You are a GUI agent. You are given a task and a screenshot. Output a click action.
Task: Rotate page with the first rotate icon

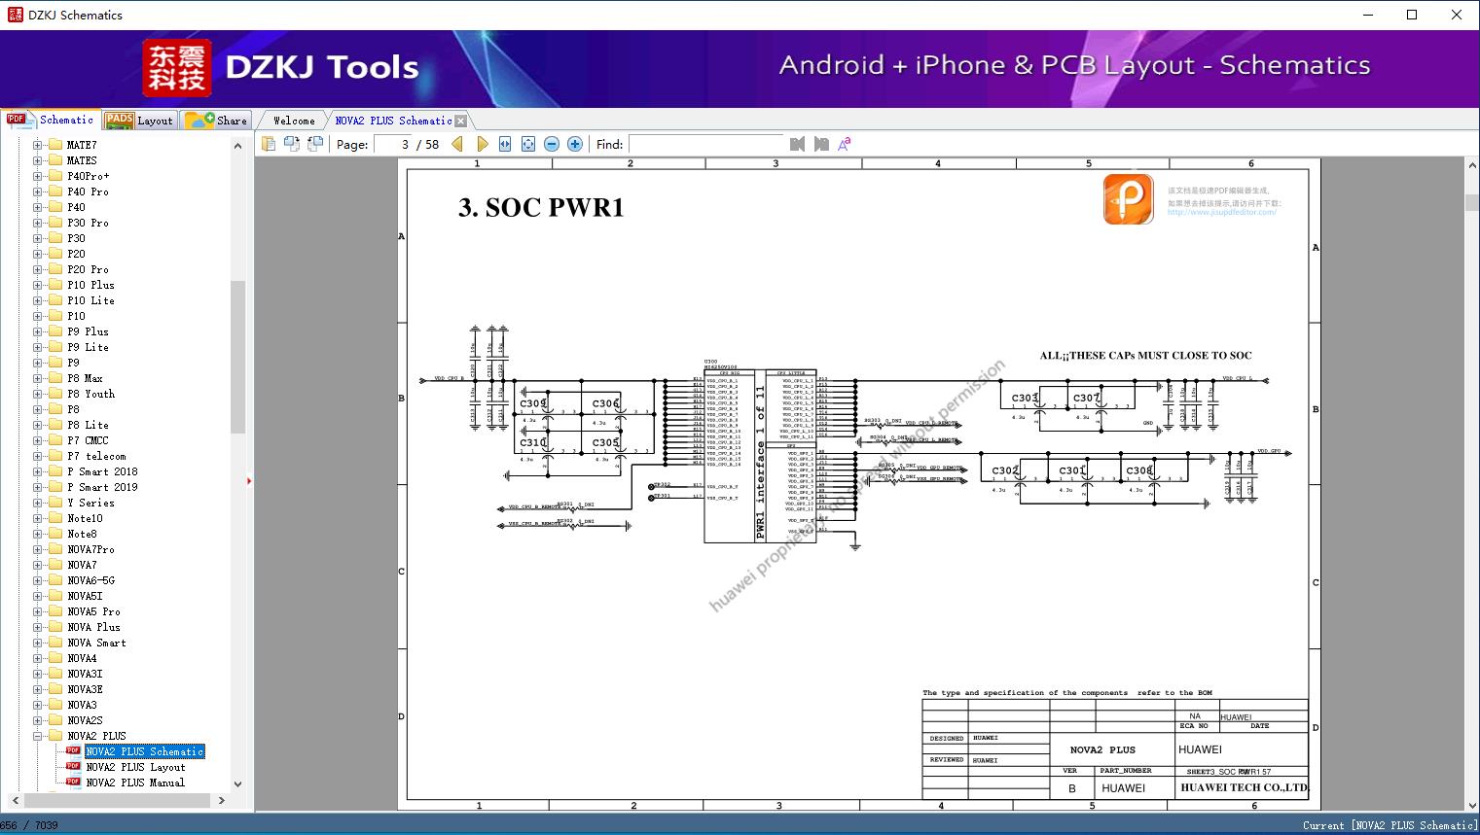click(x=291, y=144)
